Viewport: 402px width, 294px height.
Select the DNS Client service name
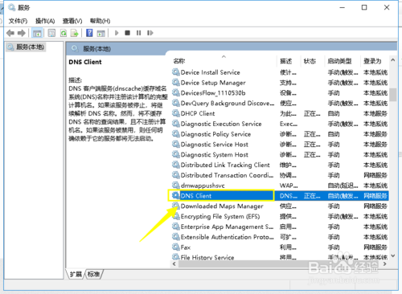pyautogui.click(x=196, y=196)
